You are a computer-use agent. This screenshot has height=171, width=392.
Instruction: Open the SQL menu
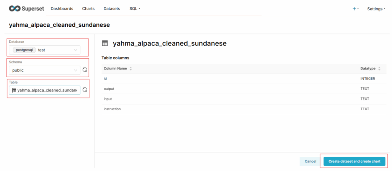[135, 8]
